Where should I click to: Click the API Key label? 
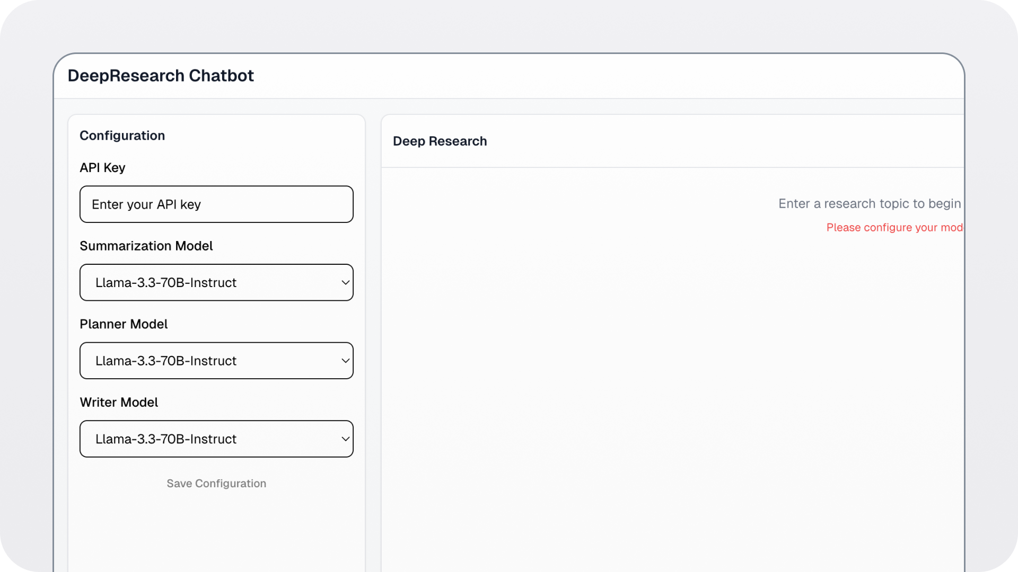102,168
